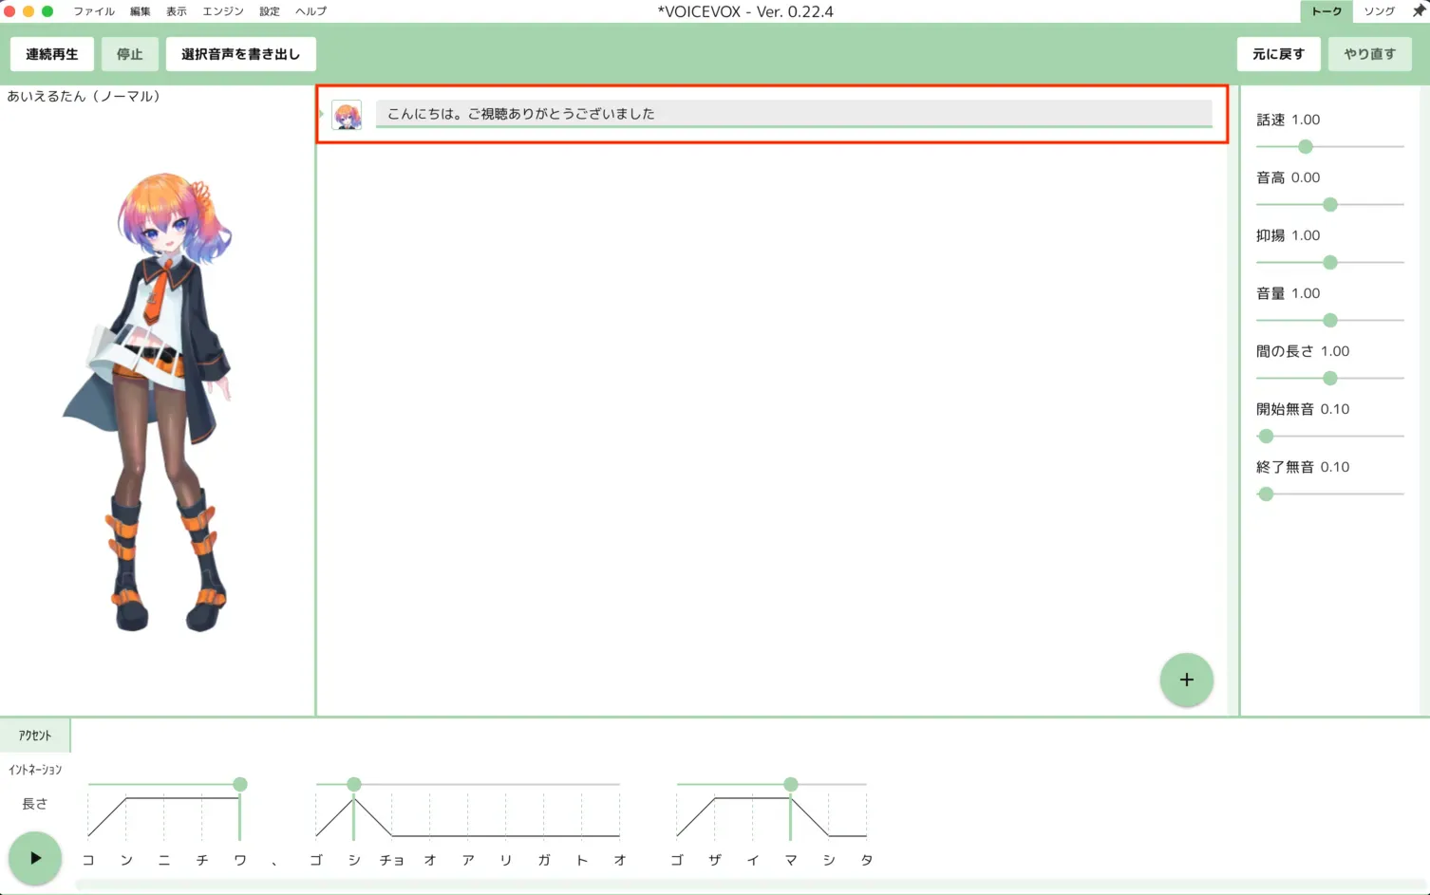1430x895 pixels.
Task: Click the チ mora in コンニチワ
Action: click(x=202, y=860)
